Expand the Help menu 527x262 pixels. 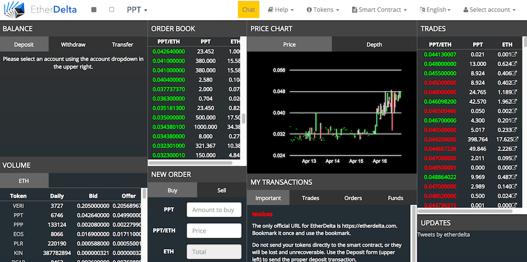click(281, 10)
